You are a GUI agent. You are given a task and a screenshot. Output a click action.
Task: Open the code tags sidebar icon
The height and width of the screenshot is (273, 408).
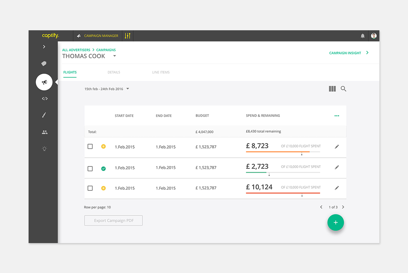click(45, 99)
